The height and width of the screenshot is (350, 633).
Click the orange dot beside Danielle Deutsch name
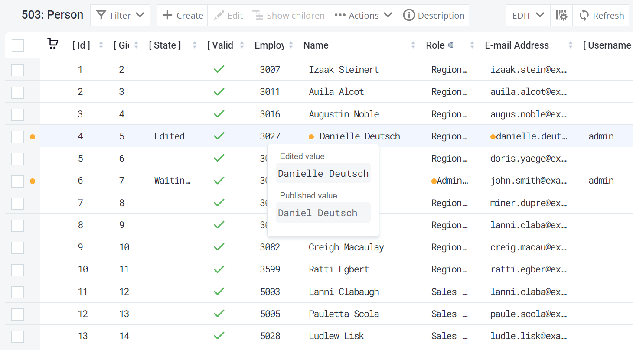click(311, 137)
